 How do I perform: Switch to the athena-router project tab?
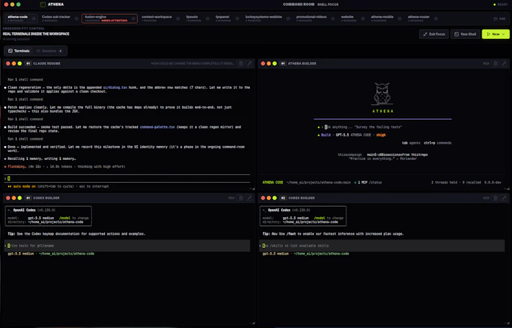pos(418,19)
